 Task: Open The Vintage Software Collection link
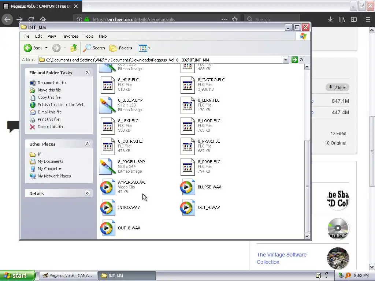click(282, 258)
